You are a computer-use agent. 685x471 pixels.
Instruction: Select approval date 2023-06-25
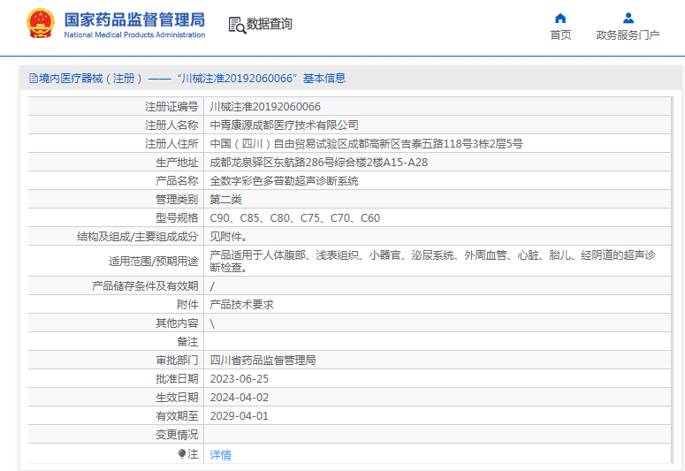pos(239,379)
